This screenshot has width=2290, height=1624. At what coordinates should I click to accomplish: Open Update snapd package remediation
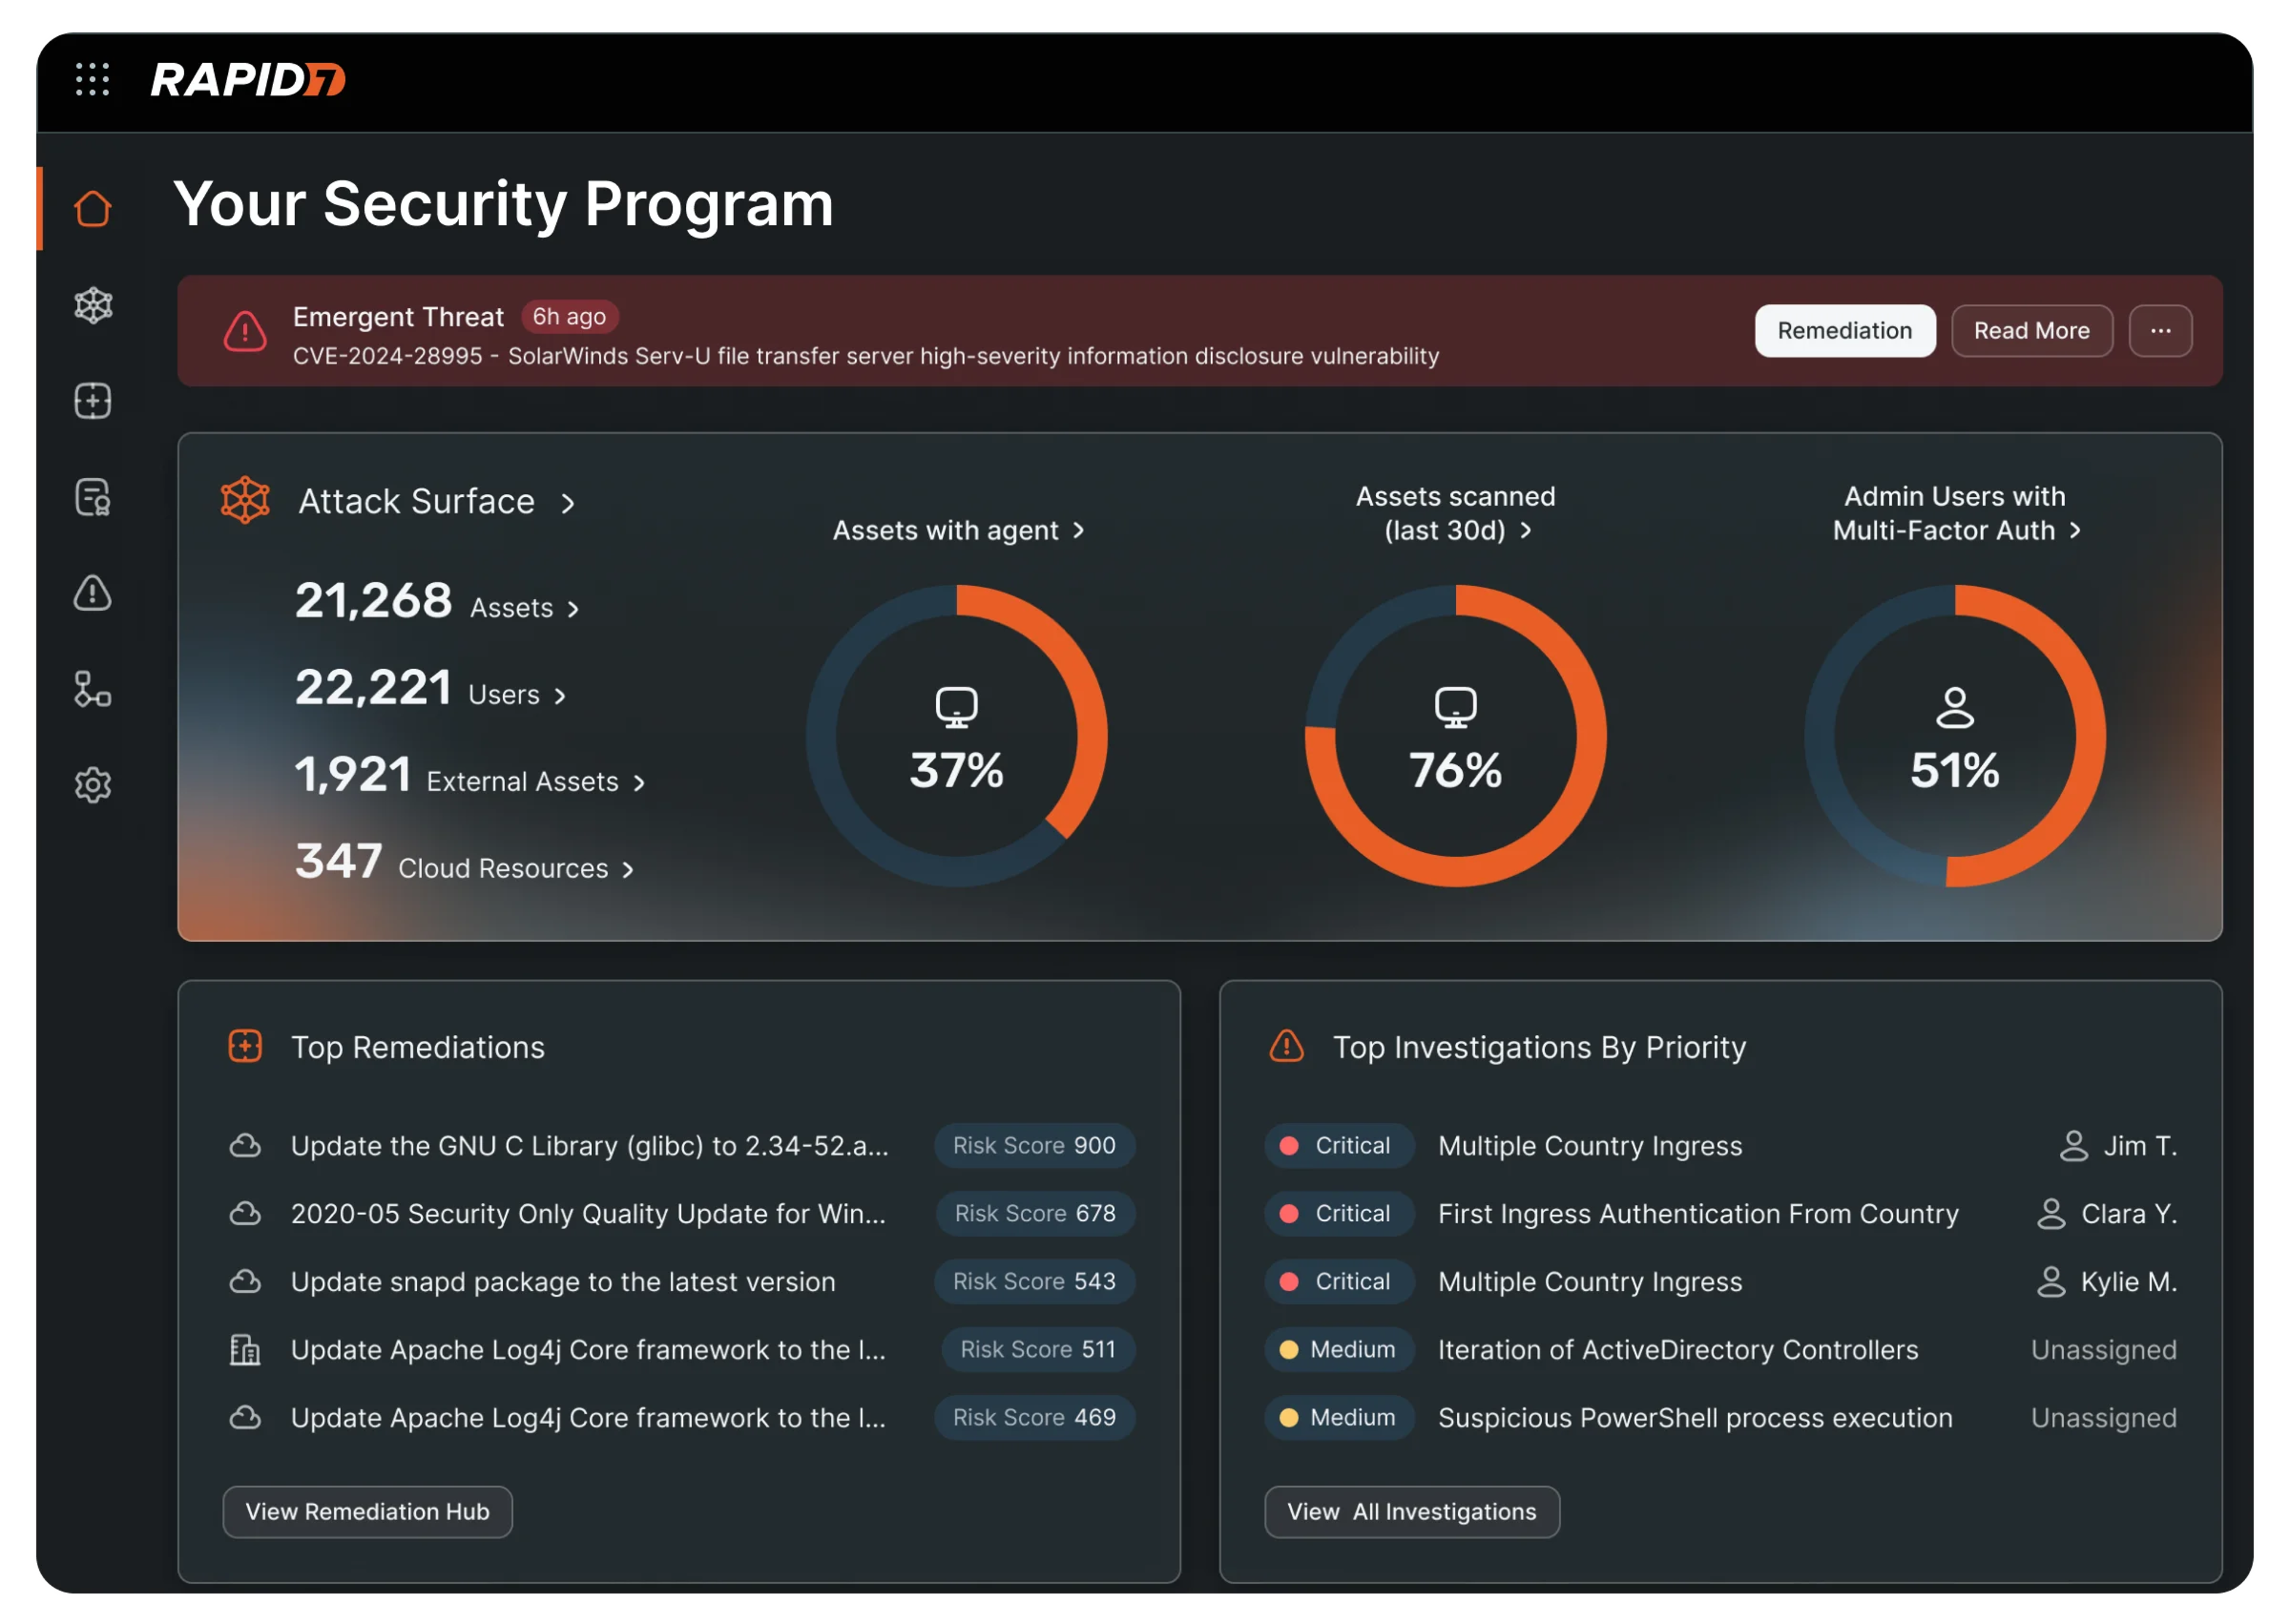563,1281
